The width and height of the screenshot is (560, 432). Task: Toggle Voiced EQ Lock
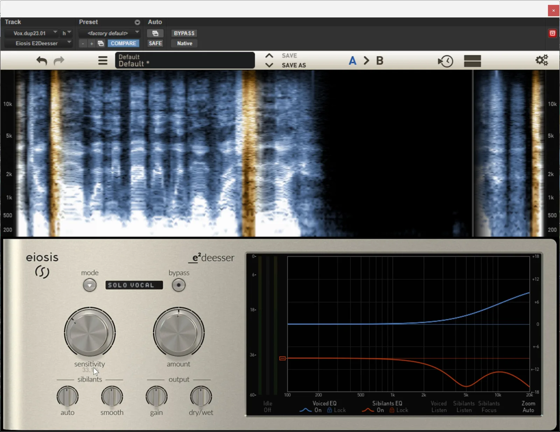(336, 410)
